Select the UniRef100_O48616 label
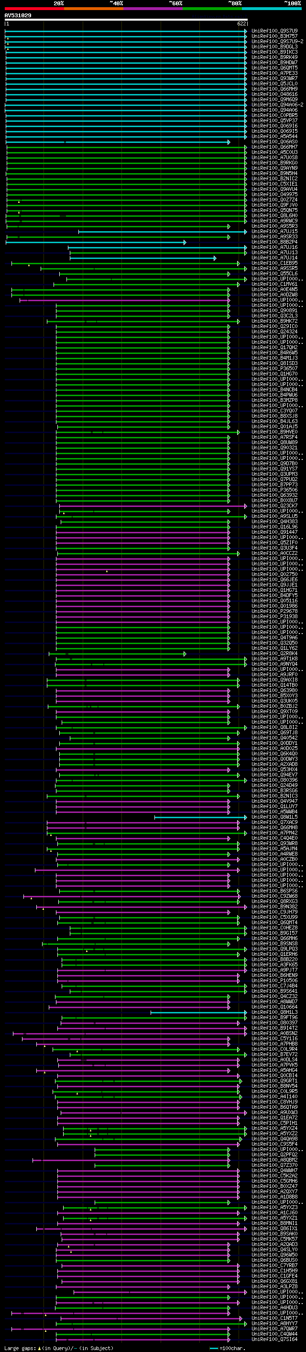306x1352 pixels. coord(274,94)
